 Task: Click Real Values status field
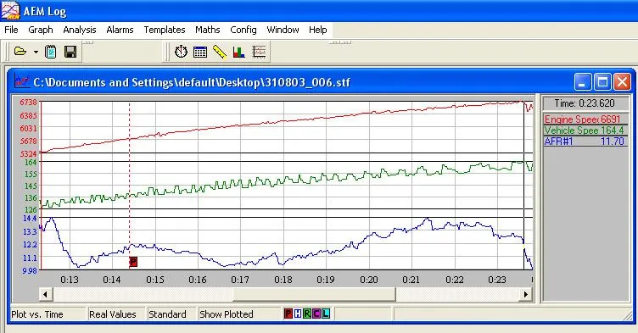click(116, 314)
